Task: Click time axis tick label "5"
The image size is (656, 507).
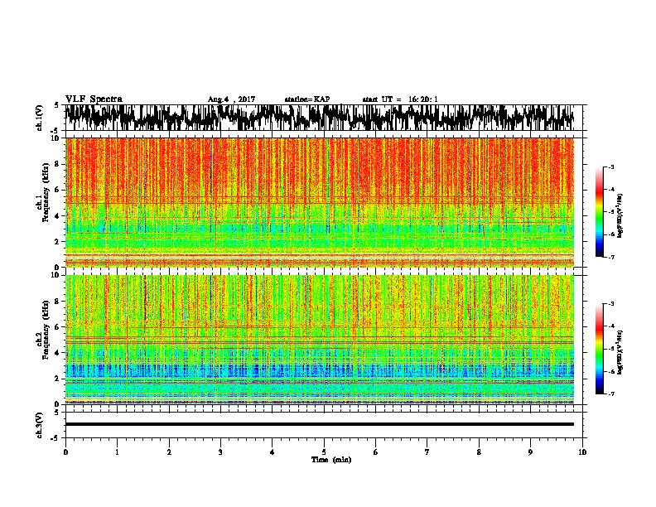Action: coord(324,452)
